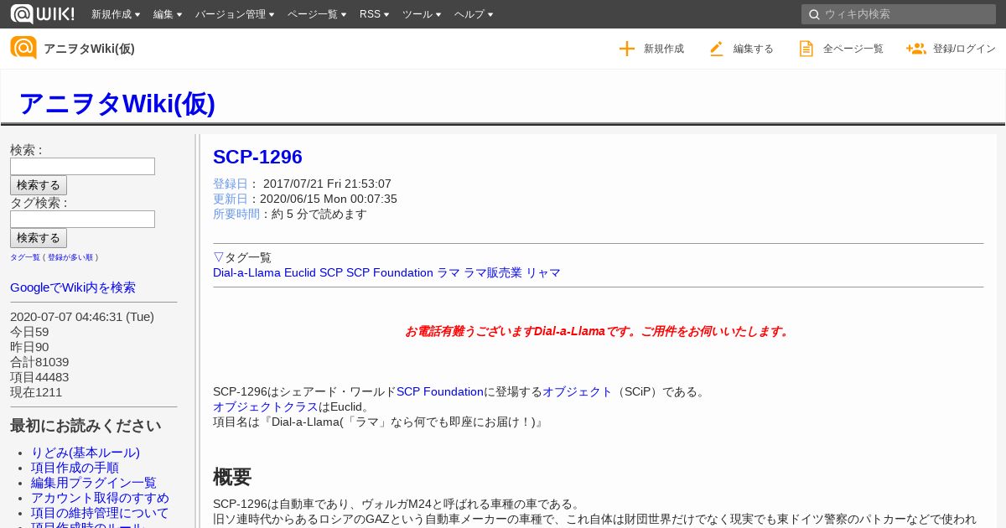Follow the オブジェクト link in article text
This screenshot has height=528, width=1006.
coord(578,391)
